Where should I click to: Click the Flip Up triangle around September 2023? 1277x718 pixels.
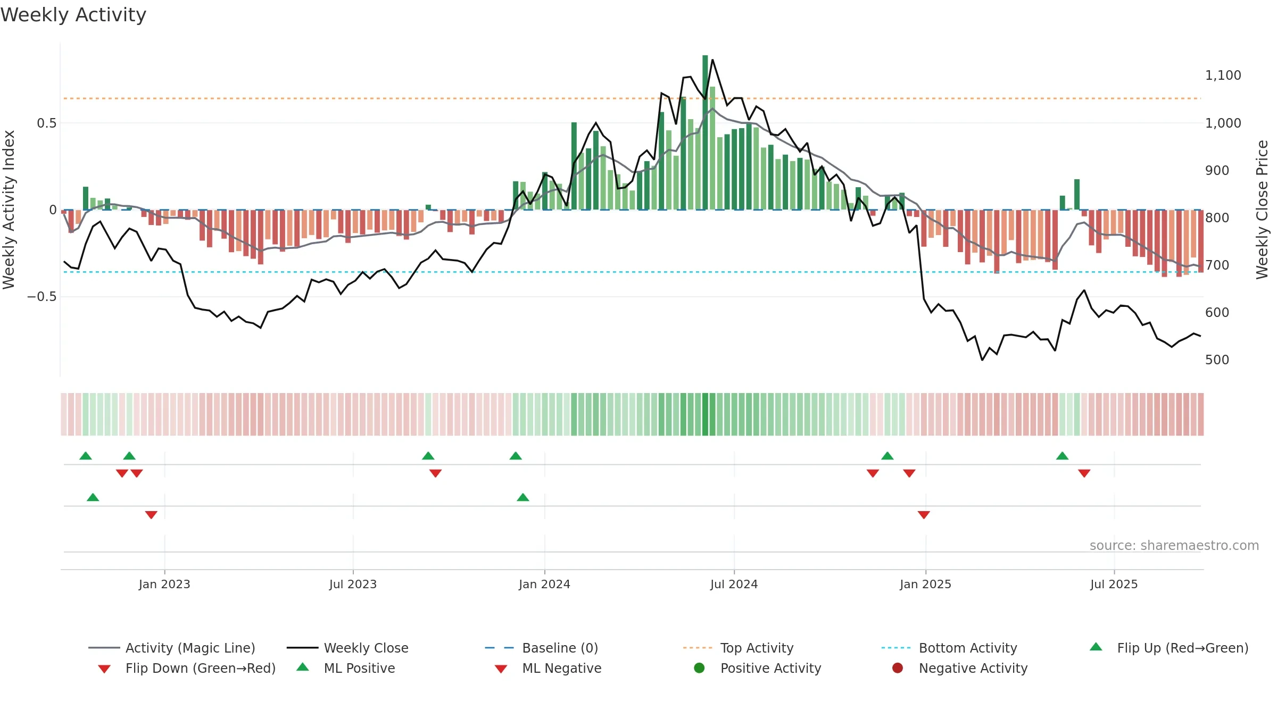coord(428,456)
